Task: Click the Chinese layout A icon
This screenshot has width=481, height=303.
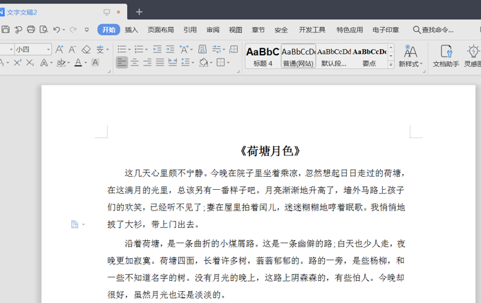Action: (184, 49)
